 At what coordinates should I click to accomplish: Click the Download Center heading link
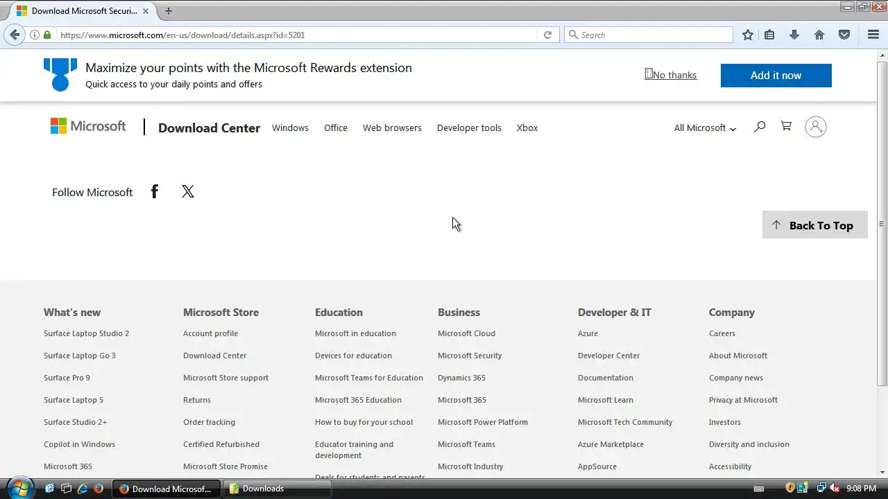[x=209, y=128]
